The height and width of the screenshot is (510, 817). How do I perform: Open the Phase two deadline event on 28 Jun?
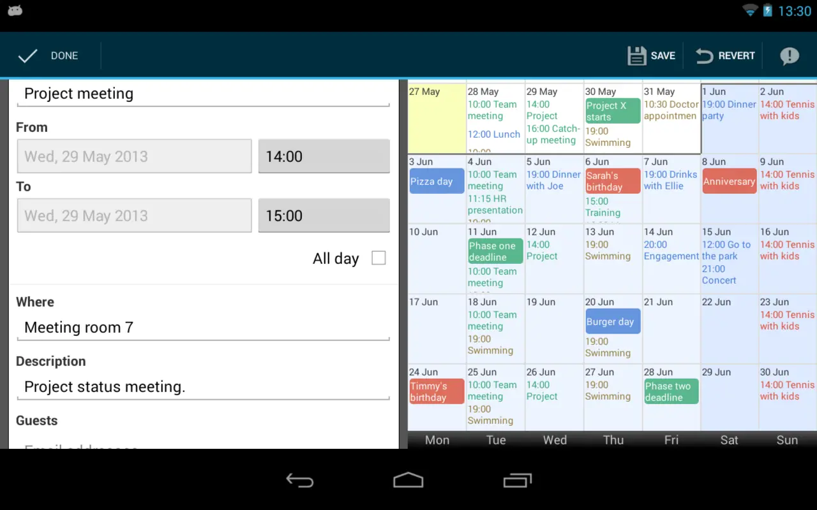tap(671, 391)
